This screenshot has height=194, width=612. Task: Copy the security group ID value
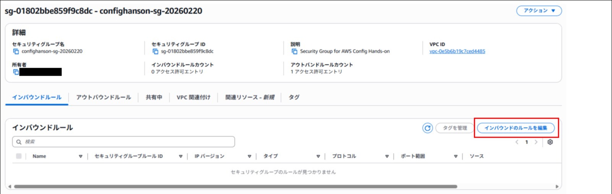tap(155, 51)
